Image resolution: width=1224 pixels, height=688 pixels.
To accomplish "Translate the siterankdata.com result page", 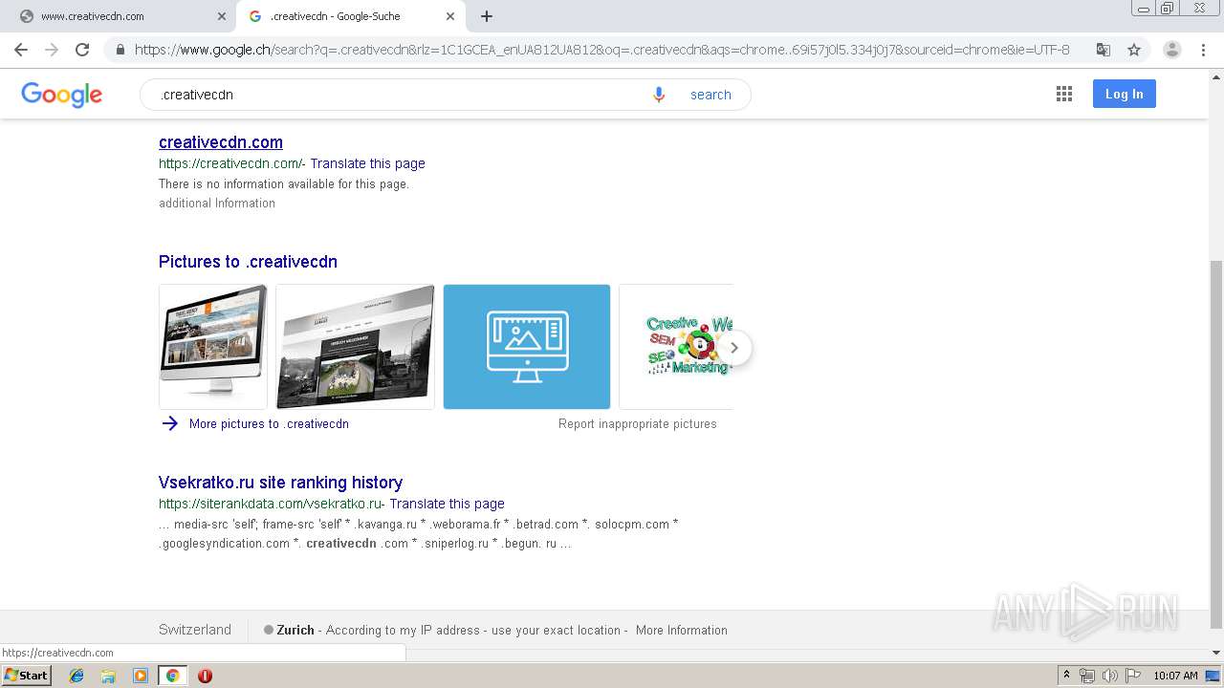I will point(448,504).
